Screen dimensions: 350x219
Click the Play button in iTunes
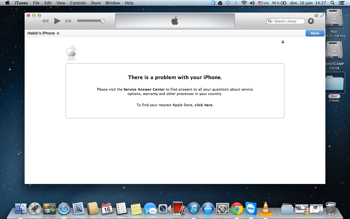point(57,21)
